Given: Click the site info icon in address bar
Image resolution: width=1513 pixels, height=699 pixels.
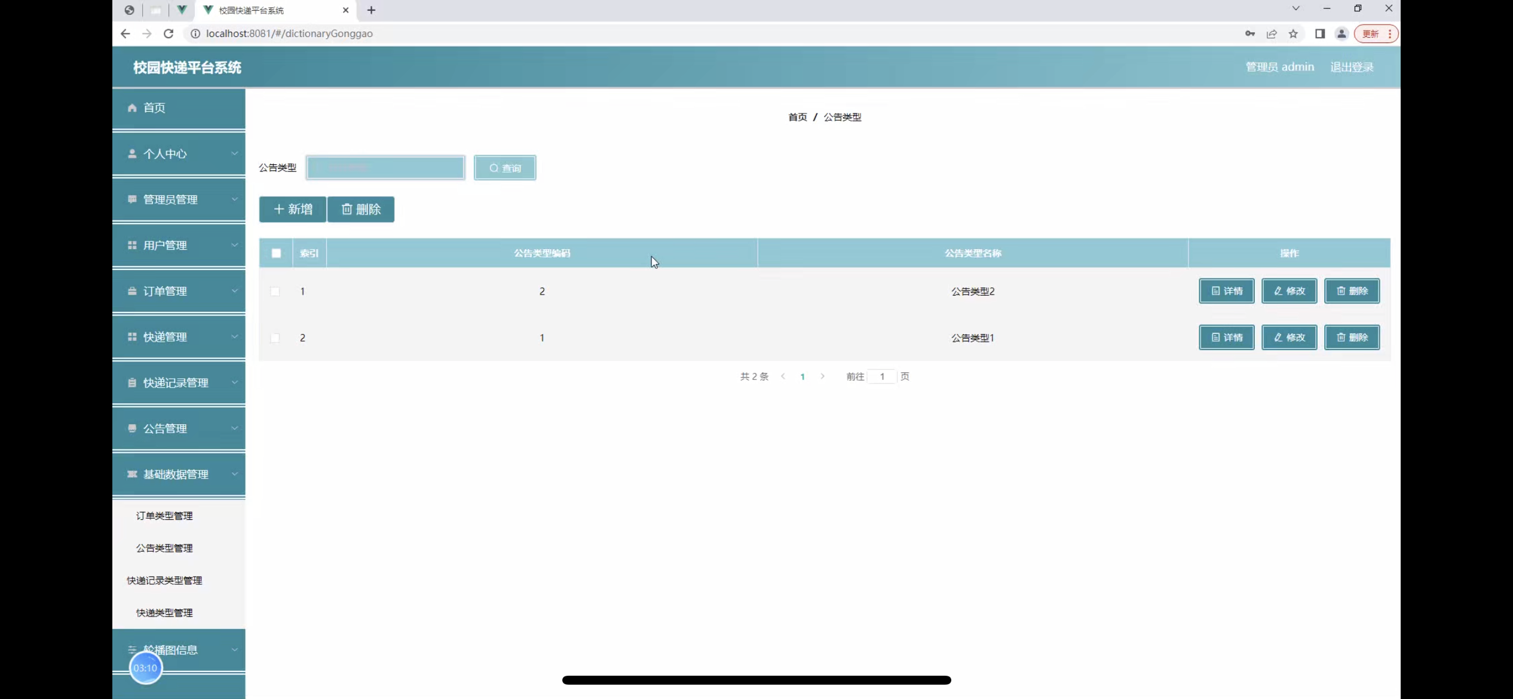Looking at the screenshot, I should 195,33.
